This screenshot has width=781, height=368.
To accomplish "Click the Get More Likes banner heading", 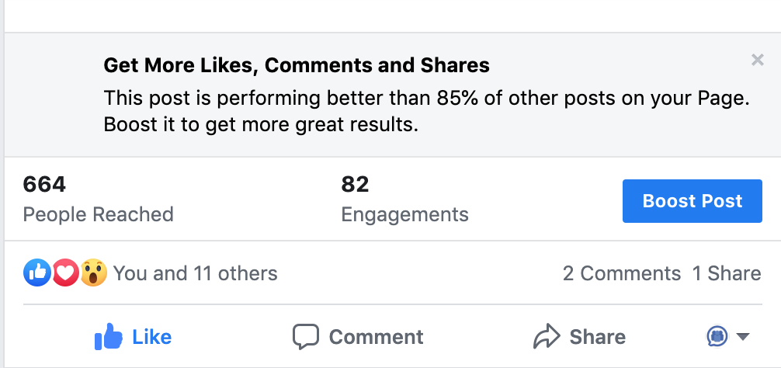I will pos(297,65).
